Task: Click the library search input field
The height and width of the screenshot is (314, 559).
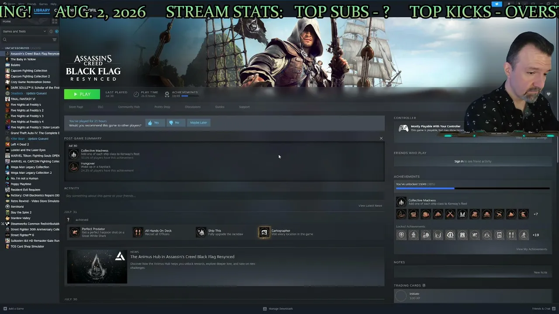Action: click(x=29, y=40)
